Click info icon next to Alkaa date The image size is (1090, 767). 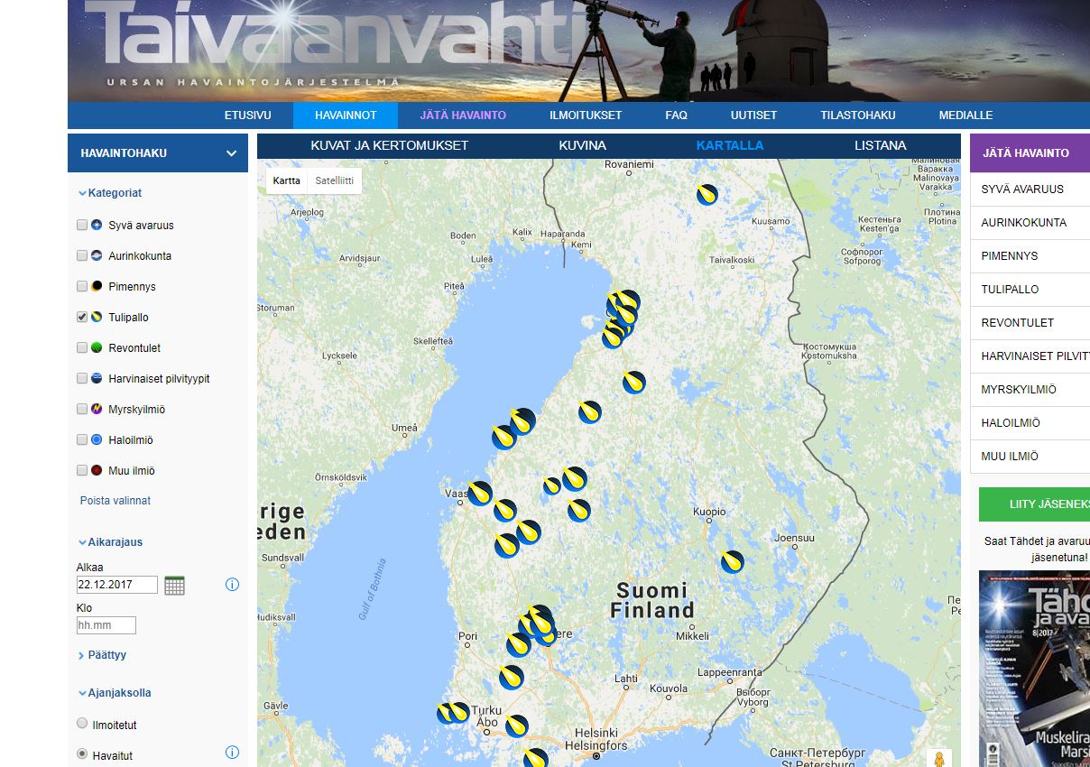tap(232, 584)
